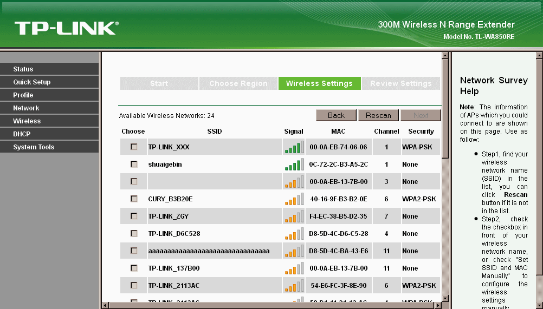Click MAC address 54-E6-FC-3F-8E-90

(338, 285)
